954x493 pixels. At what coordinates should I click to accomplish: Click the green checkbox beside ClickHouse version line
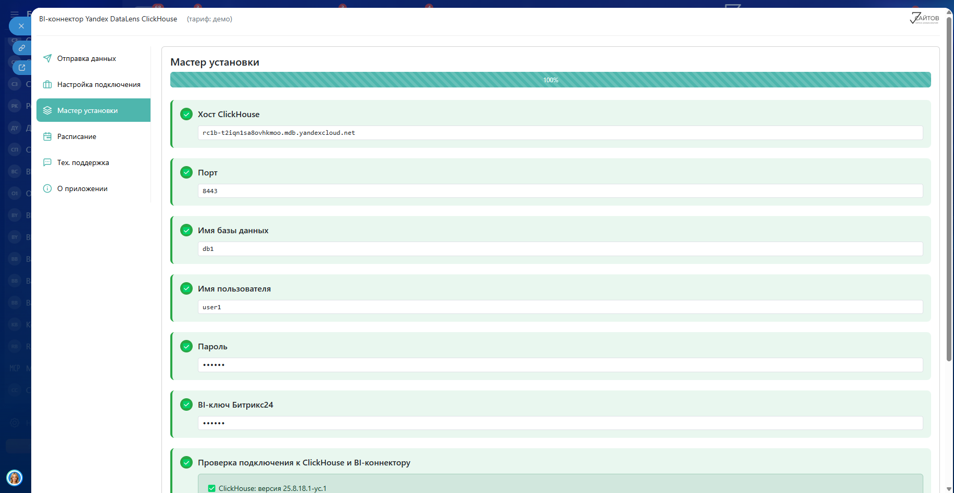click(211, 488)
